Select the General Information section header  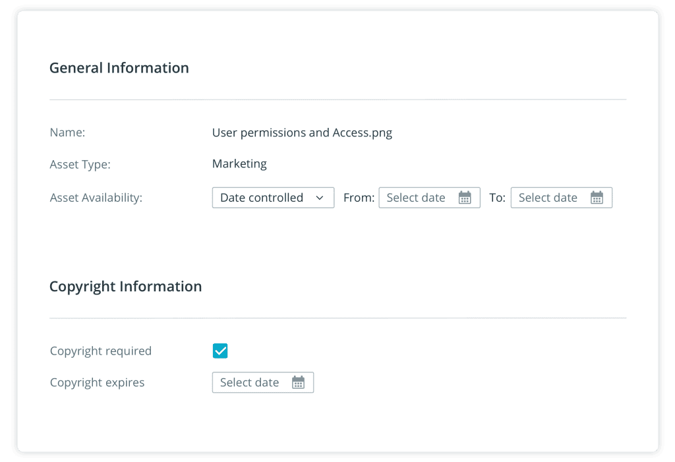[119, 68]
